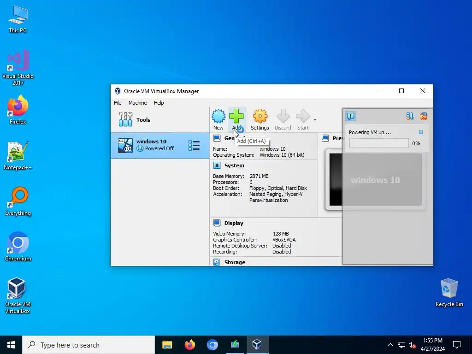The image size is (472, 354).
Task: Close the VirtualBox Manager window
Action: point(423,91)
